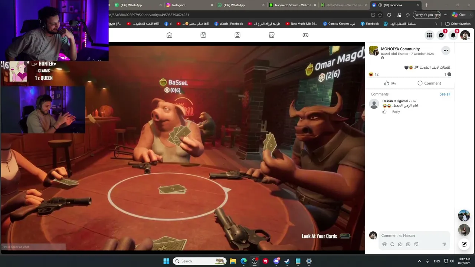Click the browser address bar URL

[x=149, y=15]
